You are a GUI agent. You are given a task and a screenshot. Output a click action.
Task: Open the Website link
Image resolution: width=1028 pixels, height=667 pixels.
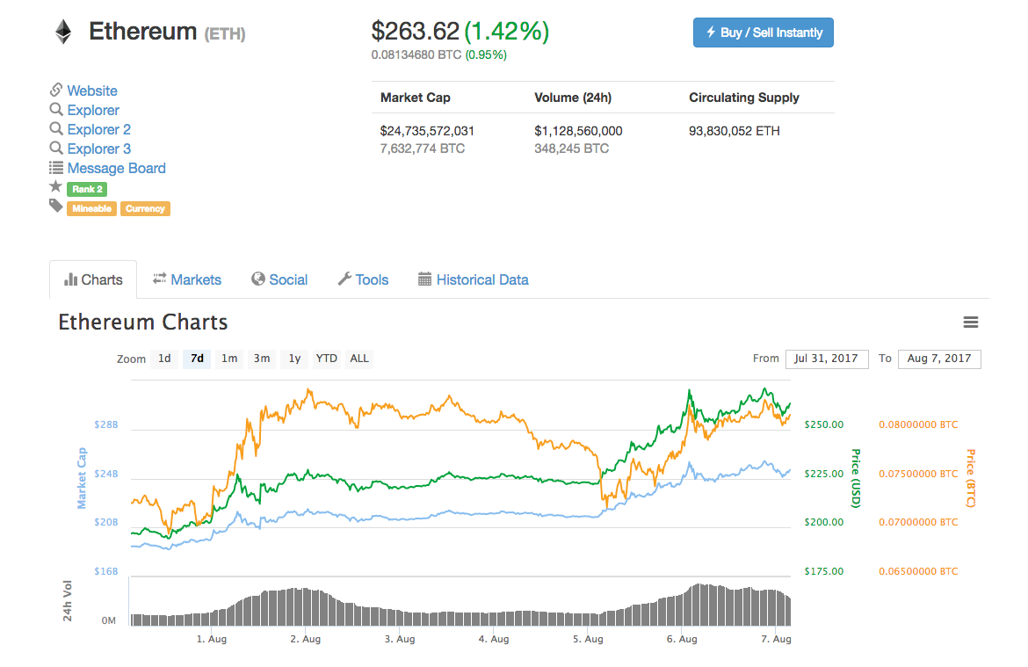point(92,91)
